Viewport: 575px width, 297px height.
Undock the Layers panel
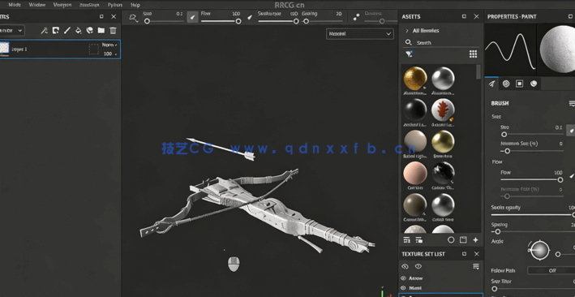pyautogui.click(x=101, y=16)
